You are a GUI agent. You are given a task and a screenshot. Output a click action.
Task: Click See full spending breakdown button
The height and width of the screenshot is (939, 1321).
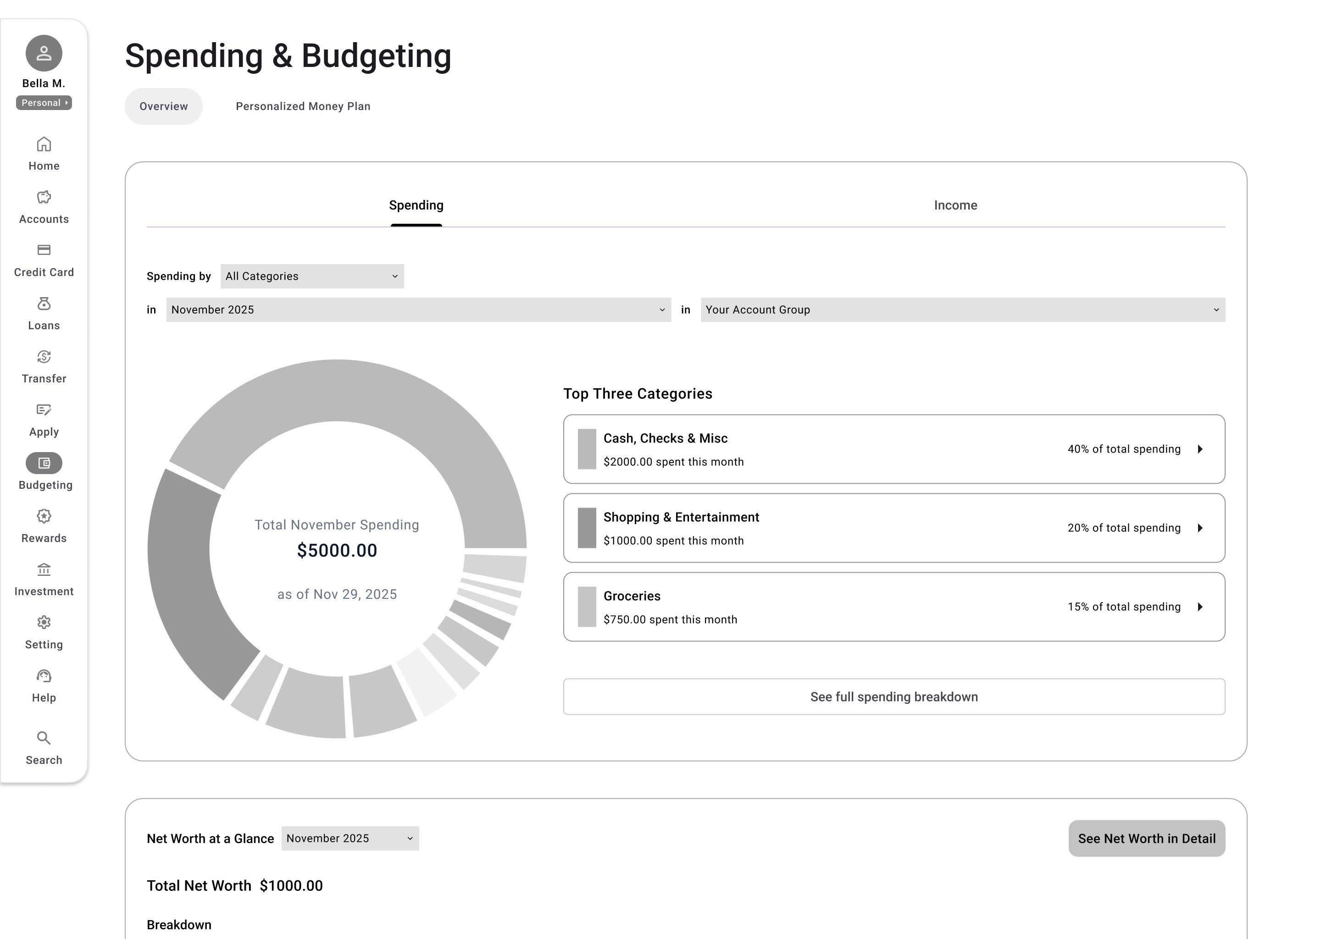[x=894, y=697]
